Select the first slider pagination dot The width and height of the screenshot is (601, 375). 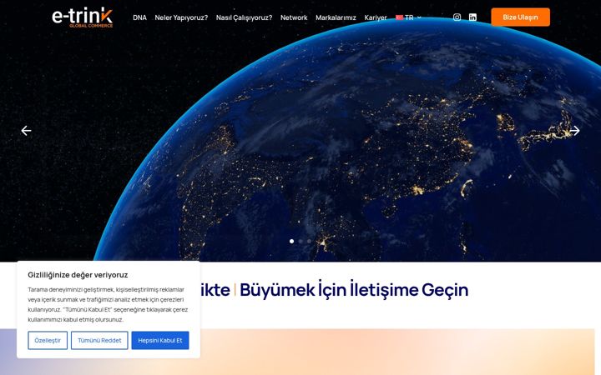tap(291, 241)
